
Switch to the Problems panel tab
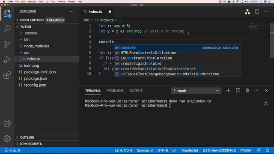115,91
